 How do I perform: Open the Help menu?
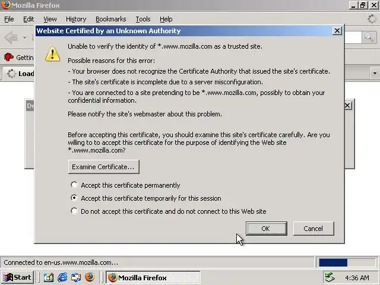166,19
